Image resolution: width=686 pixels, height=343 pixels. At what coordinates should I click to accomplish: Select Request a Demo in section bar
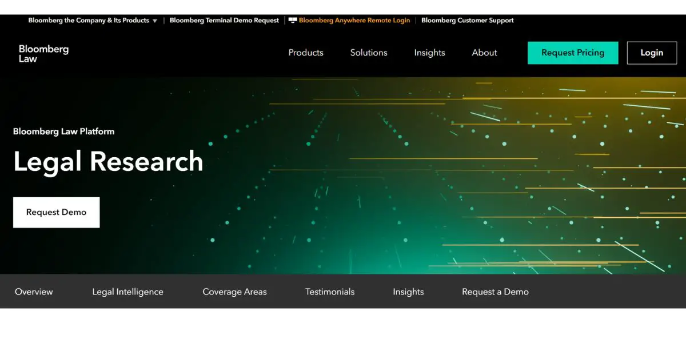point(495,292)
